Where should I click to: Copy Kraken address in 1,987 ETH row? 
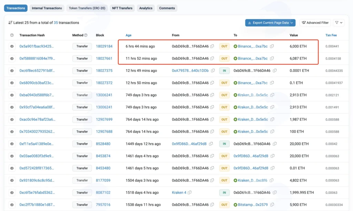click(272, 119)
